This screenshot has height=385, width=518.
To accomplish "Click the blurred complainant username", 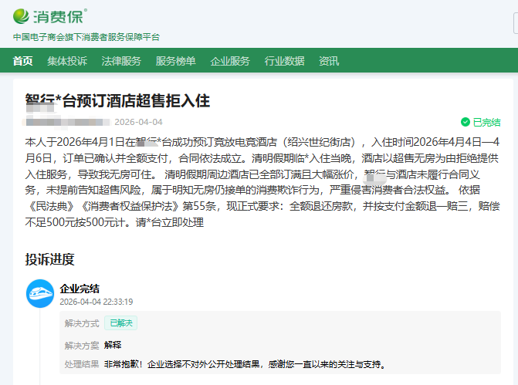I will (66, 122).
